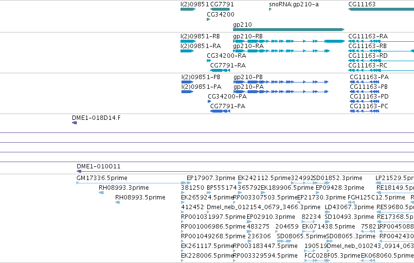Click the CG11163-RD transcript label
Image resolution: width=414 pixels, height=263 pixels.
368,56
